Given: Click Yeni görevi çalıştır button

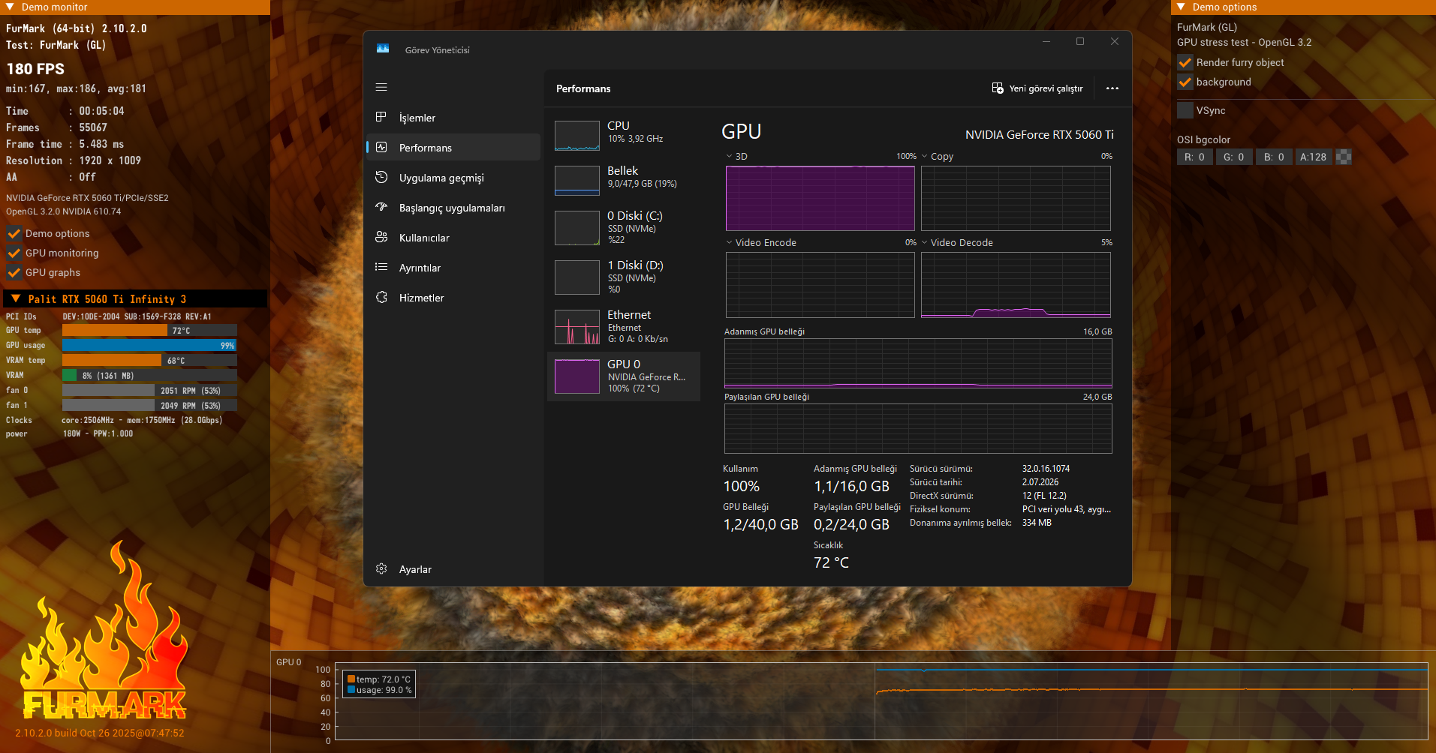Looking at the screenshot, I should (1037, 88).
